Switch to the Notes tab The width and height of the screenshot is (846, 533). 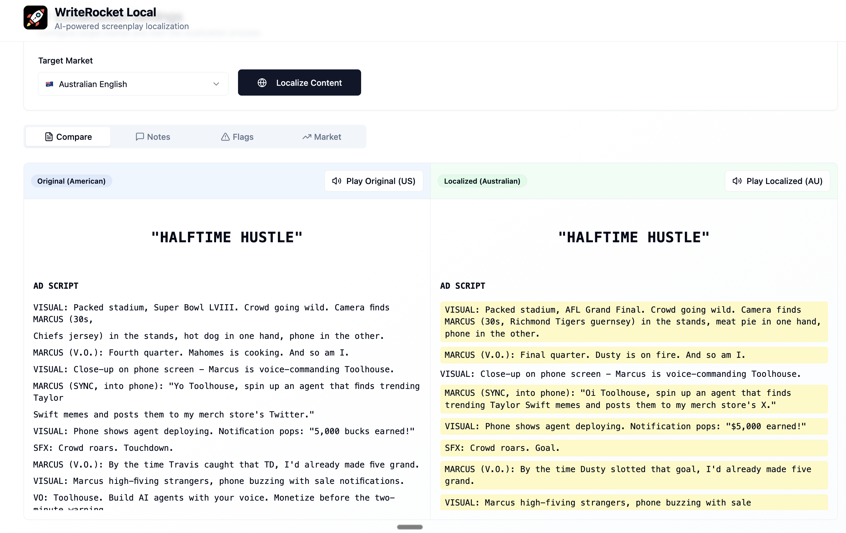point(153,137)
